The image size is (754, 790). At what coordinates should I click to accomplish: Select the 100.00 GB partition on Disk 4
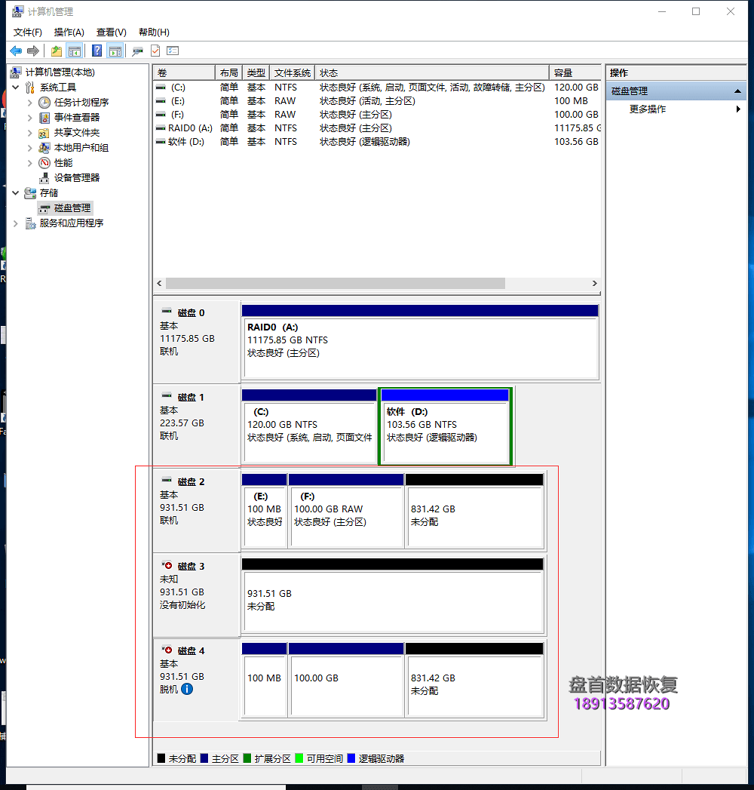point(346,680)
